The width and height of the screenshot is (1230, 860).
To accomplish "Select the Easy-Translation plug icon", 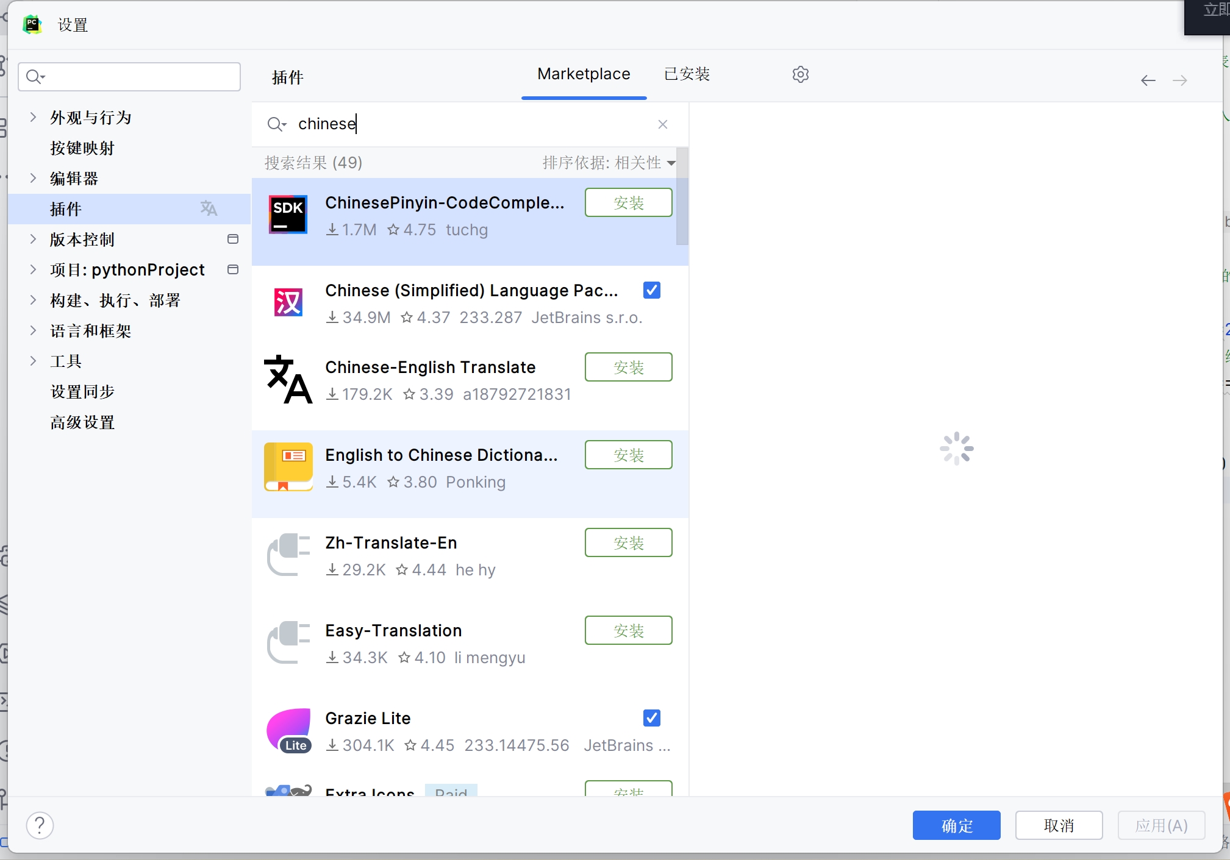I will tap(288, 642).
